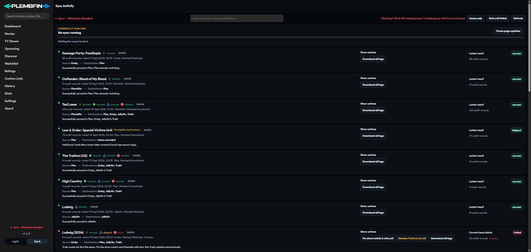Click Retry all failed button
This screenshot has width=531, height=252.
point(498,18)
